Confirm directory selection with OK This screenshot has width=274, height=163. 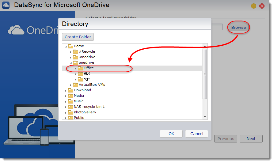point(171,134)
